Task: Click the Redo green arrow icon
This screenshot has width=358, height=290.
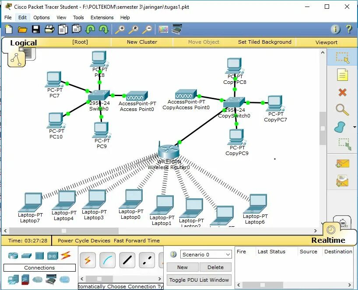Action: 104,29
